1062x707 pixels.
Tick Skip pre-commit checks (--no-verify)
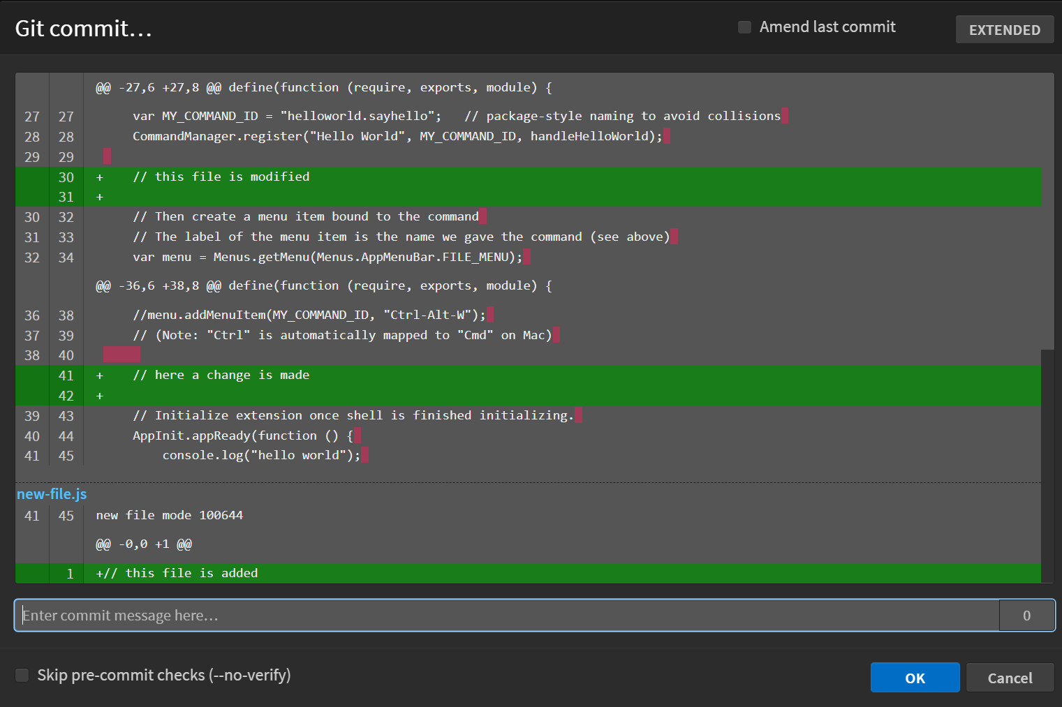(x=22, y=675)
